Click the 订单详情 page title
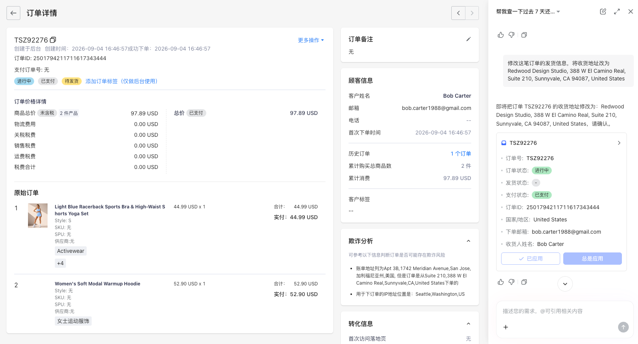Viewport: 638px width, 344px height. click(x=42, y=13)
